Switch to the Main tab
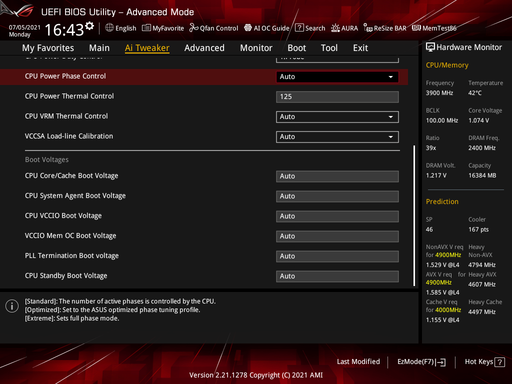 tap(99, 48)
